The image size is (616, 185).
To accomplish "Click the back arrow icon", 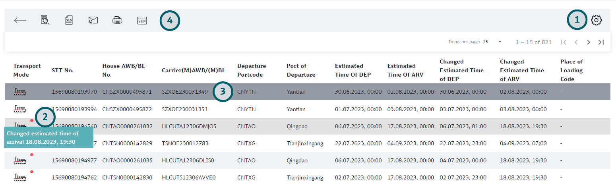I will point(20,20).
